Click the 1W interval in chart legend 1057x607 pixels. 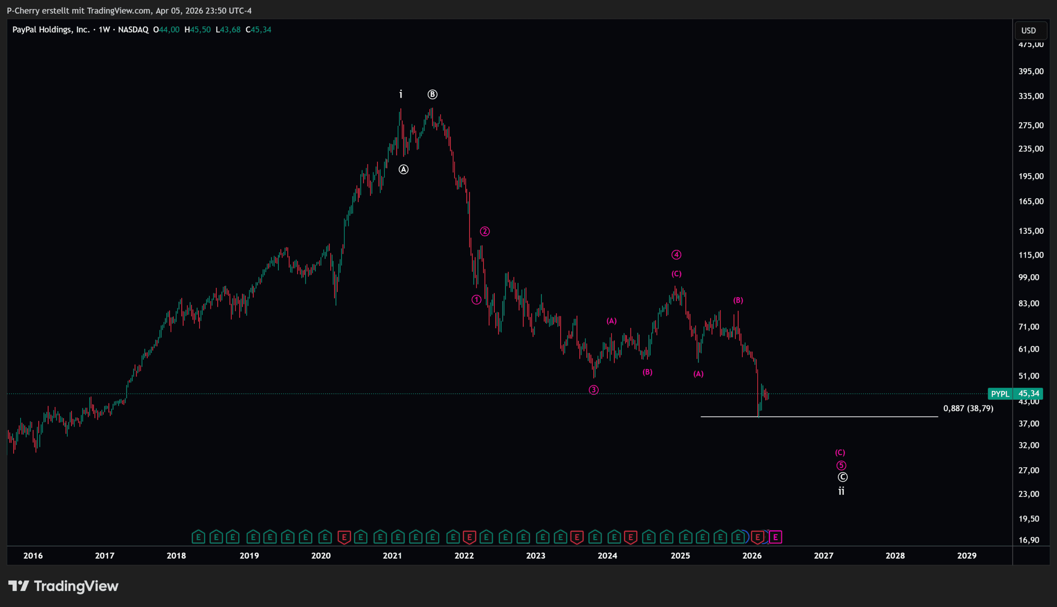(104, 30)
